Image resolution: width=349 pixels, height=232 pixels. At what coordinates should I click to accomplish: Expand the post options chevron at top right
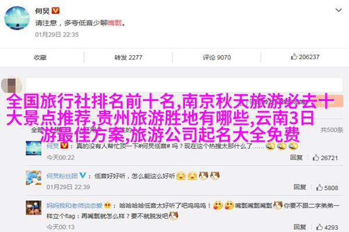[339, 10]
